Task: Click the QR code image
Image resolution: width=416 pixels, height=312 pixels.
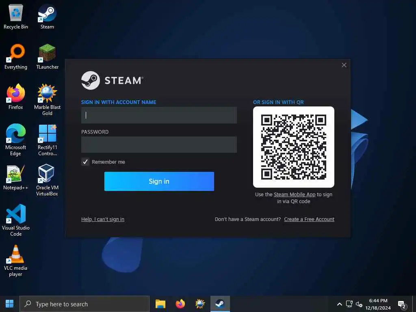Action: pos(294,147)
